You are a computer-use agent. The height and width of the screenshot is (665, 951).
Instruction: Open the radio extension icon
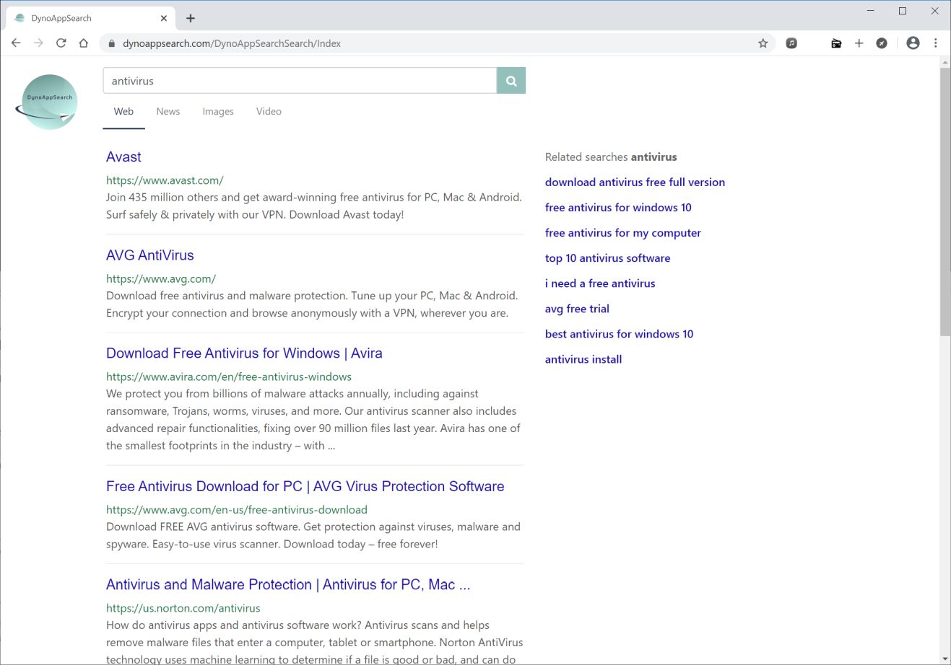[x=836, y=43]
